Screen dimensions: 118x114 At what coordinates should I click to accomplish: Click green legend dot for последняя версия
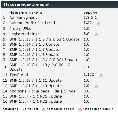tap(44, 110)
